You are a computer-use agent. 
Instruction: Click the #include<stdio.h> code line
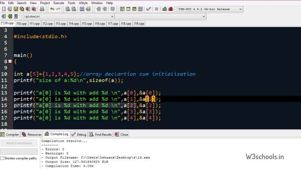[x=40, y=37]
